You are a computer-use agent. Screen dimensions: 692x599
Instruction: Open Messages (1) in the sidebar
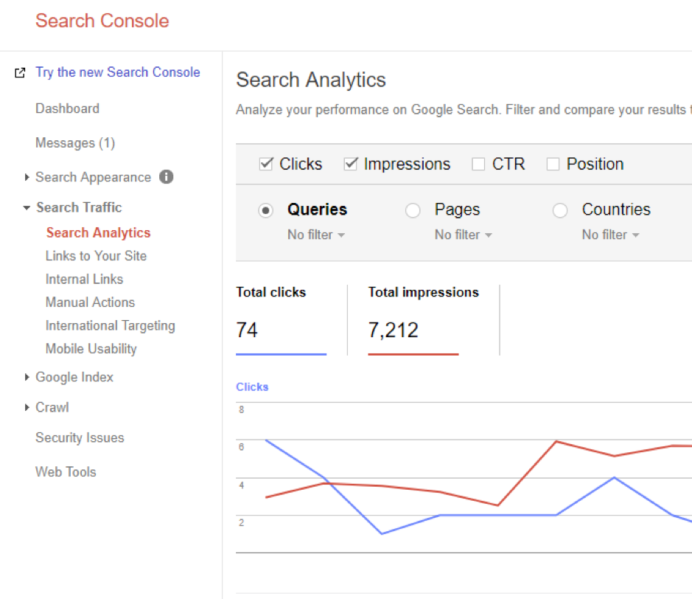point(75,143)
